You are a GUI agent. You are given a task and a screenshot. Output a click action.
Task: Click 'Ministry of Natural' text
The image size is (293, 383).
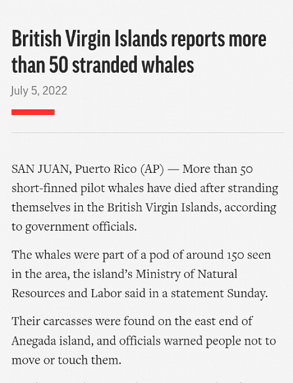tap(186, 274)
